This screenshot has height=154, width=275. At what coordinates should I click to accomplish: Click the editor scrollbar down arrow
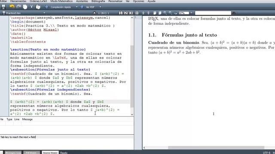(x=132, y=115)
